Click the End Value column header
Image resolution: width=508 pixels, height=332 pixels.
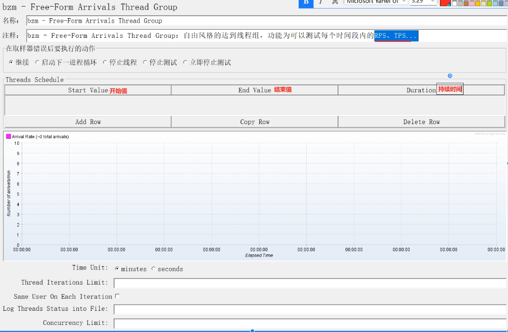coord(255,90)
